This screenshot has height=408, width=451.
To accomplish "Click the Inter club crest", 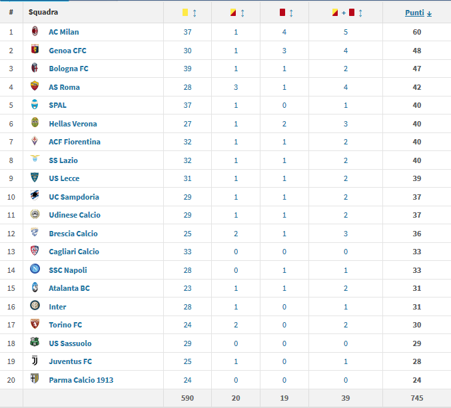I will coord(35,306).
